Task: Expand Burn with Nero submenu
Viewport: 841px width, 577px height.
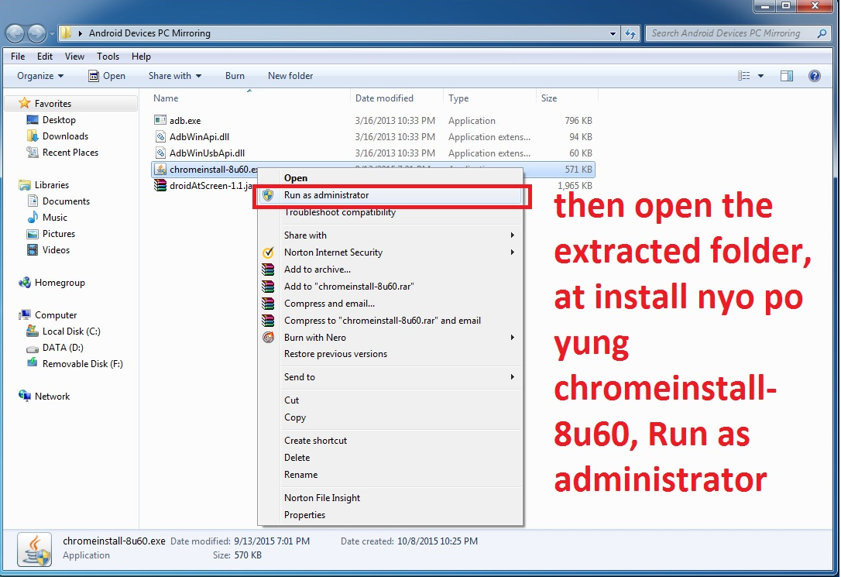Action: pyautogui.click(x=512, y=338)
